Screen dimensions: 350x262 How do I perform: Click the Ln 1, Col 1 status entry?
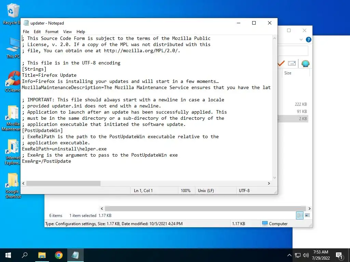point(143,190)
